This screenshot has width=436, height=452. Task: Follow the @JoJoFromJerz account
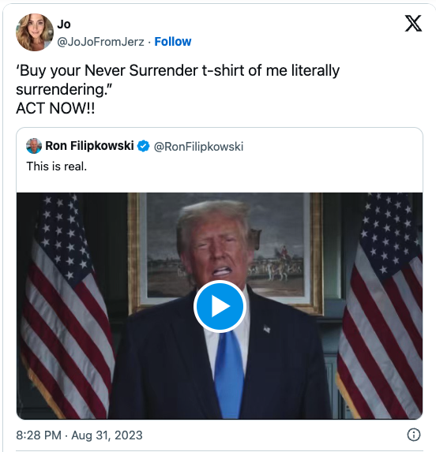tap(173, 42)
